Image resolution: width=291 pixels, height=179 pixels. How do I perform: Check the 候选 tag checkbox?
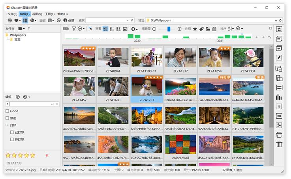pos(7,118)
